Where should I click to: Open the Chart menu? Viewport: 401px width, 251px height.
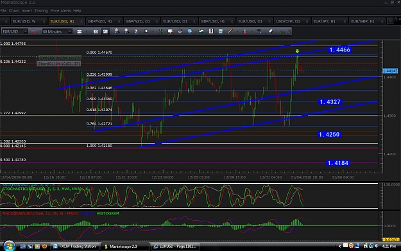(14, 11)
